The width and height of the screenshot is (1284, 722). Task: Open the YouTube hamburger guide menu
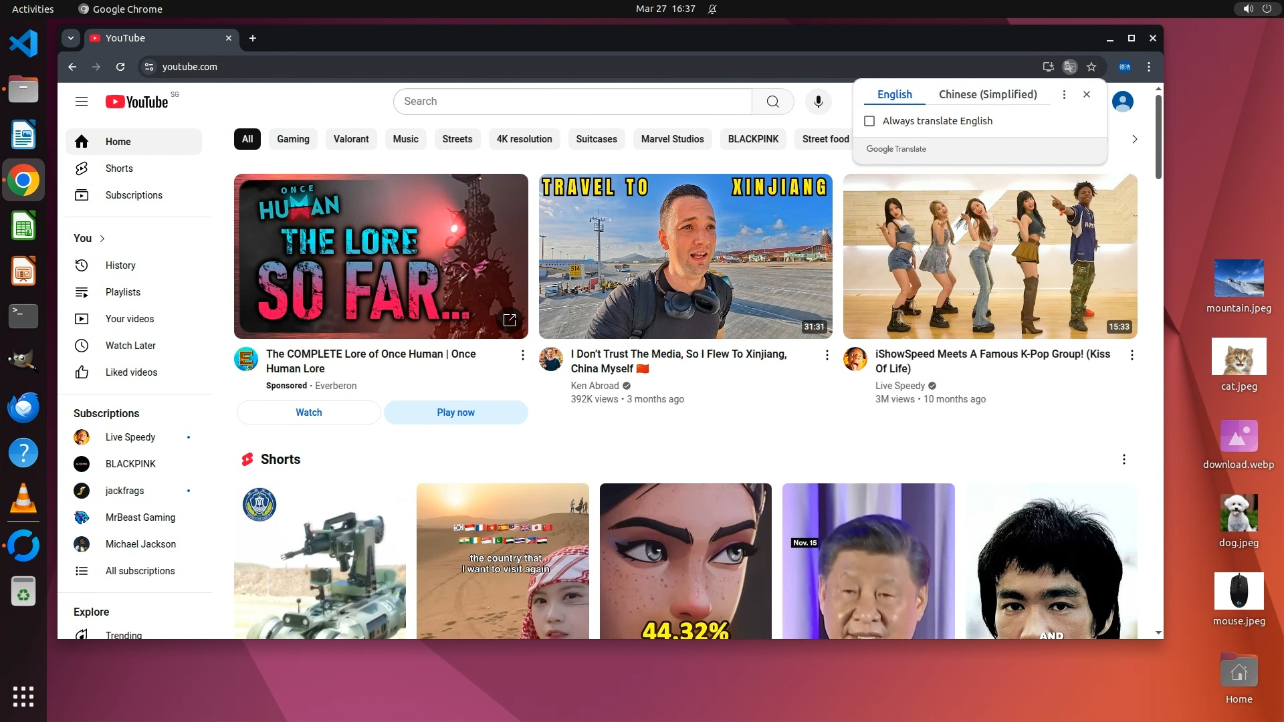pos(82,102)
